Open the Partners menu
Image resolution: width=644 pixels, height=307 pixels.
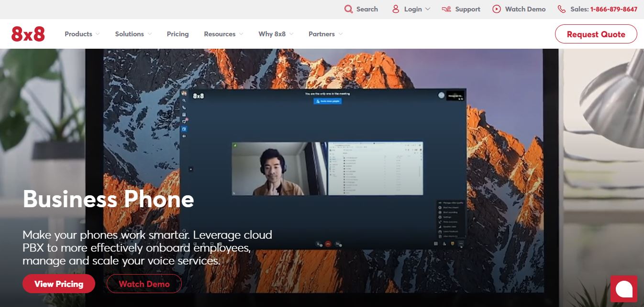pyautogui.click(x=322, y=34)
